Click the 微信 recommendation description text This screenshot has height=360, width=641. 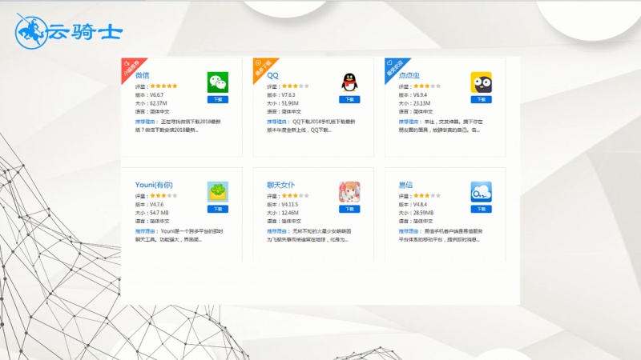click(178, 126)
